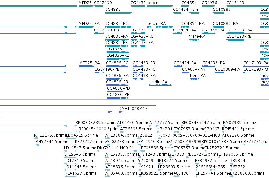Click the CG17190-PB protein label

point(107,69)
